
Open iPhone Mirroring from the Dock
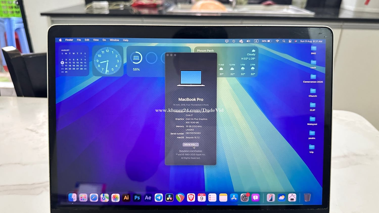271,198
